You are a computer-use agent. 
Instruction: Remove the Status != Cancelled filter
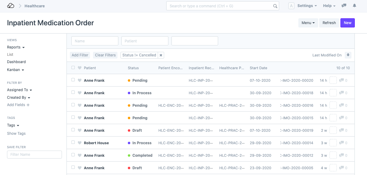(x=161, y=55)
